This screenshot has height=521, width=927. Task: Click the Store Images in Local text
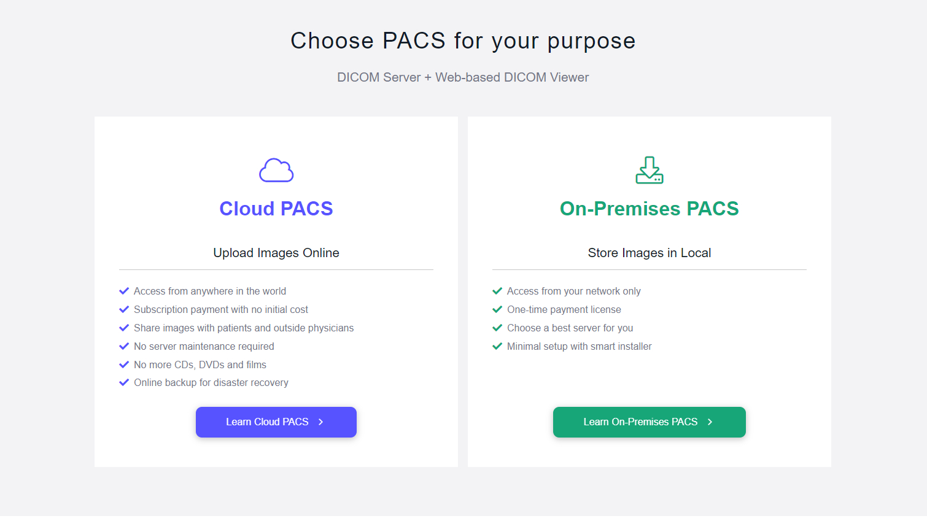click(x=649, y=252)
